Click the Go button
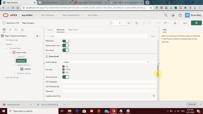203x114 pixels. pyautogui.click(x=128, y=23)
